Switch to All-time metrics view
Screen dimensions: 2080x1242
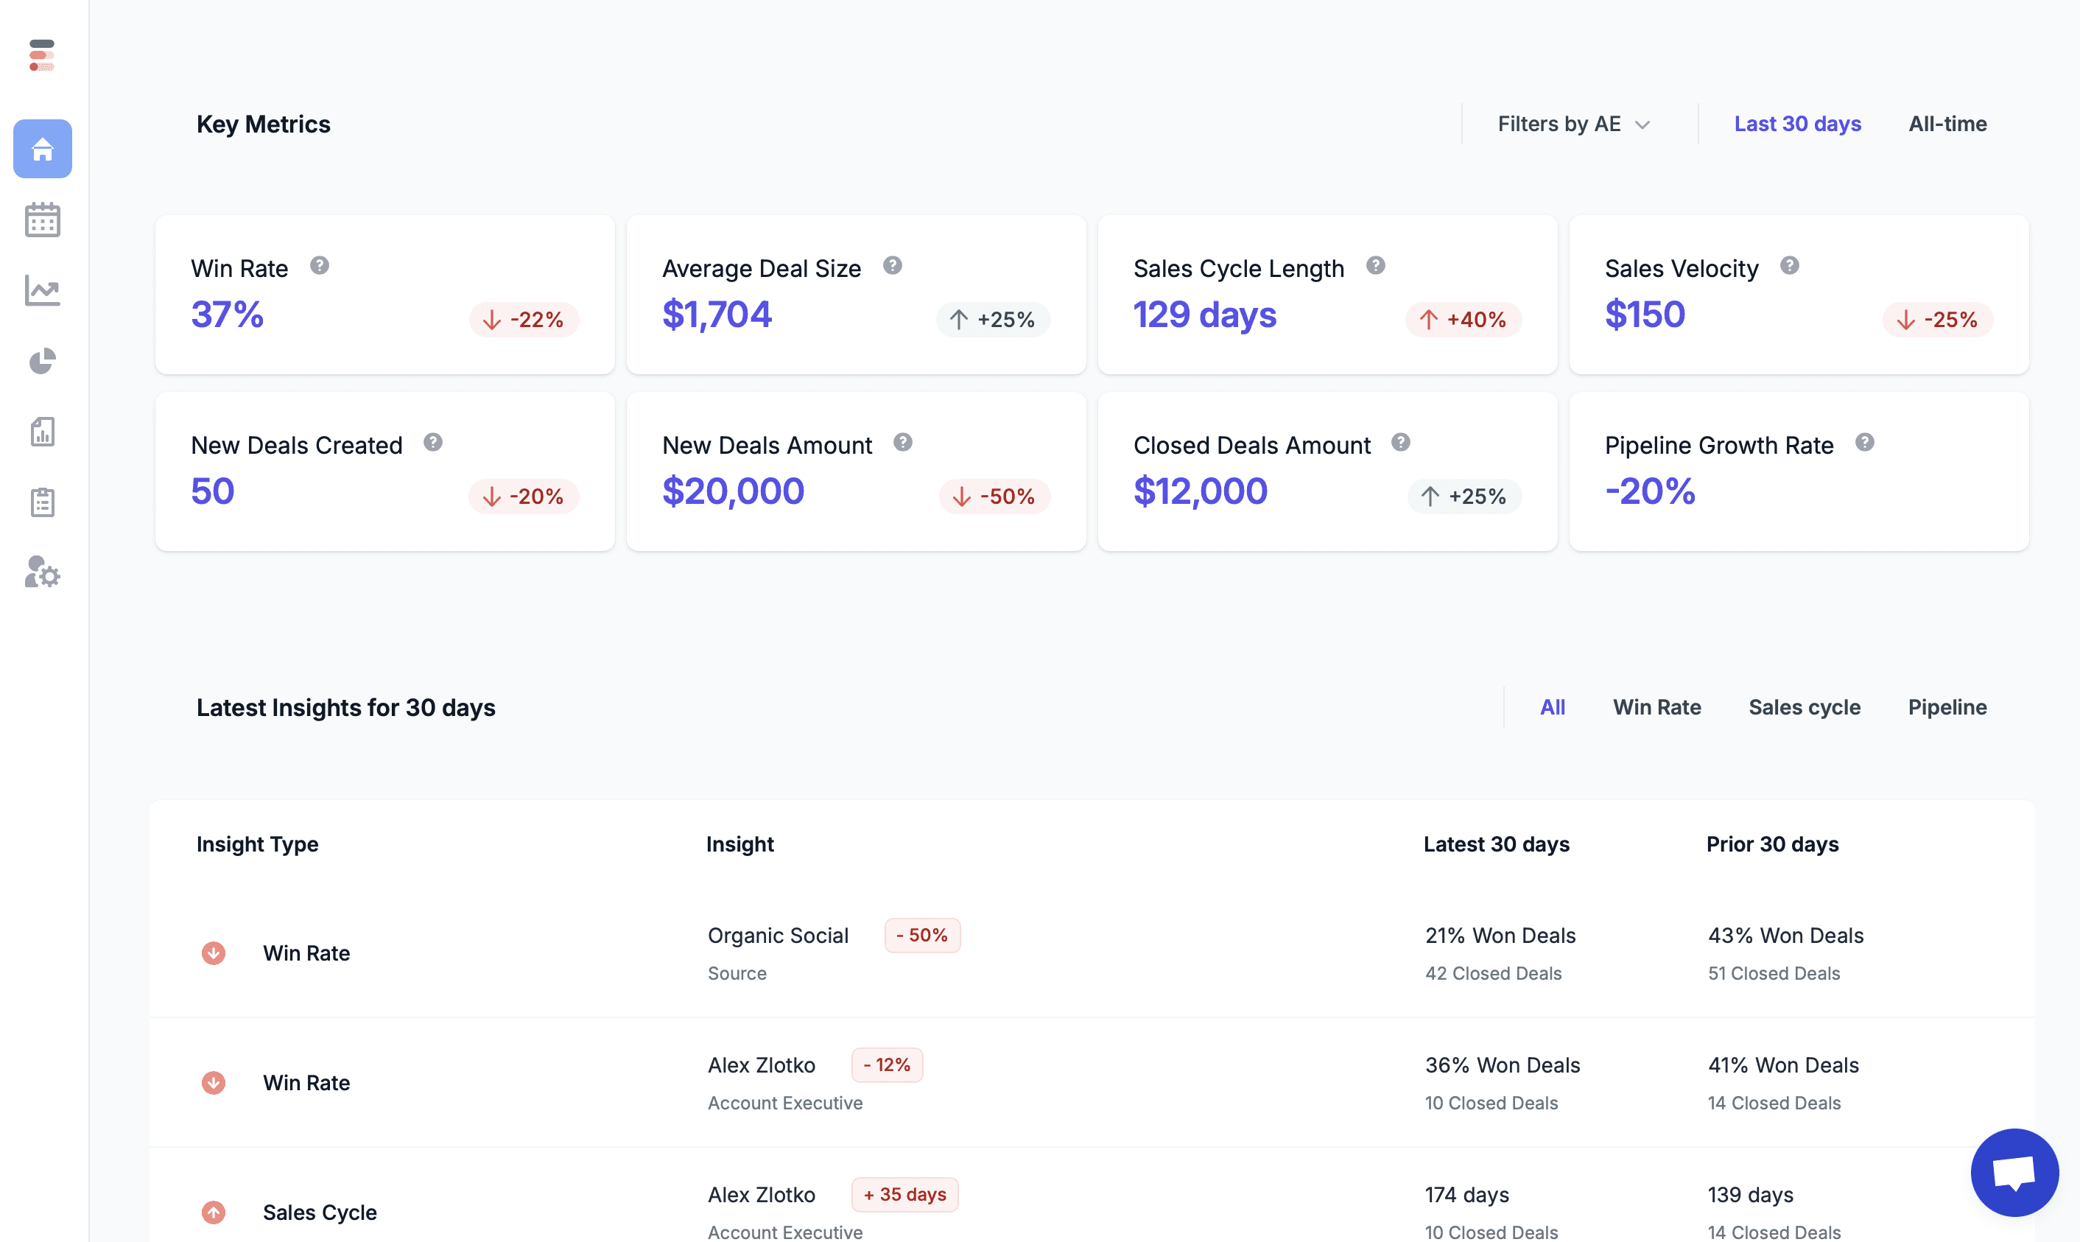pyautogui.click(x=1945, y=123)
